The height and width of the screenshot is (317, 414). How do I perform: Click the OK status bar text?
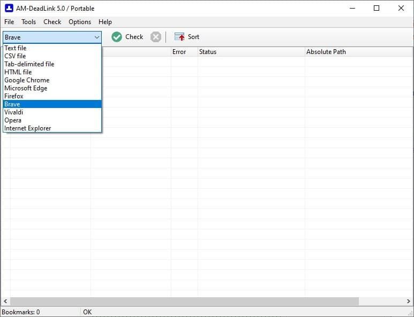click(x=87, y=312)
